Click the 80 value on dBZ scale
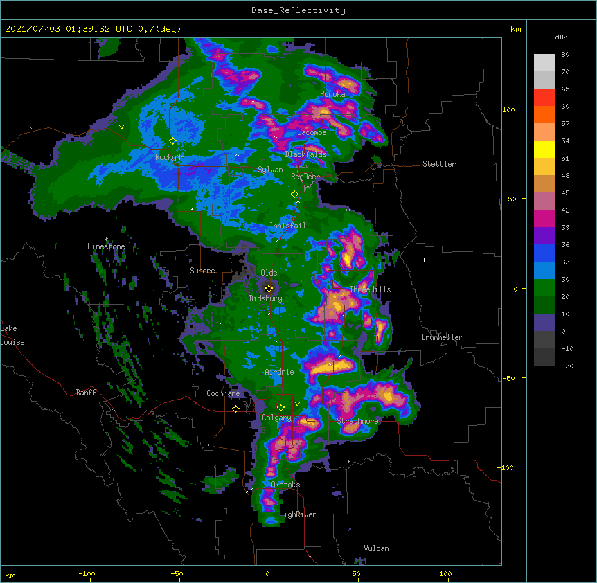 [x=565, y=55]
